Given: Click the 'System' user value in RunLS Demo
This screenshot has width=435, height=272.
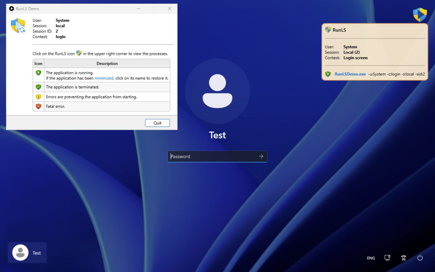Looking at the screenshot, I should click(63, 20).
